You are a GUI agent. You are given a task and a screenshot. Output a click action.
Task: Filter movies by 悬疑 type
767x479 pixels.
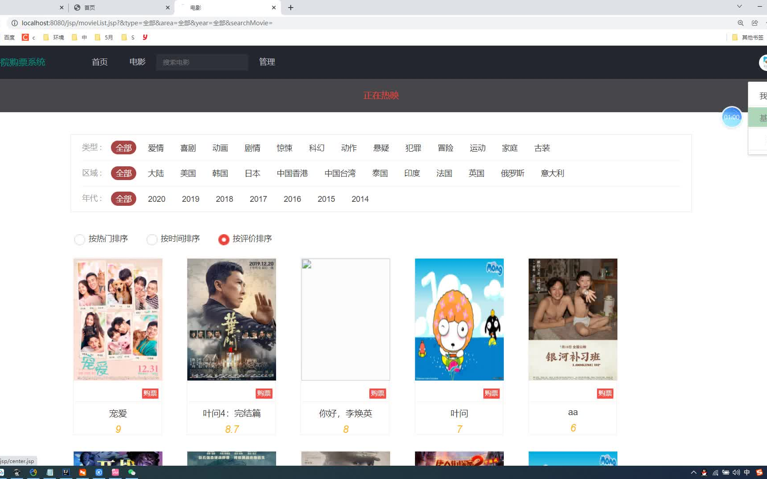[x=381, y=148]
